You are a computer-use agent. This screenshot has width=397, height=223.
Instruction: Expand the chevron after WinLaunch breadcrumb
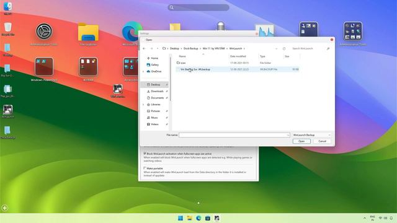(x=244, y=48)
